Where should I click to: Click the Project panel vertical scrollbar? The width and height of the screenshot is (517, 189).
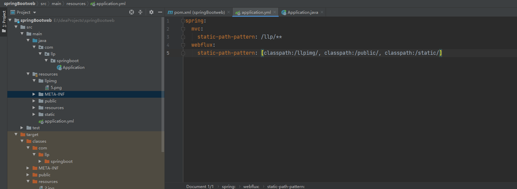pyautogui.click(x=163, y=84)
